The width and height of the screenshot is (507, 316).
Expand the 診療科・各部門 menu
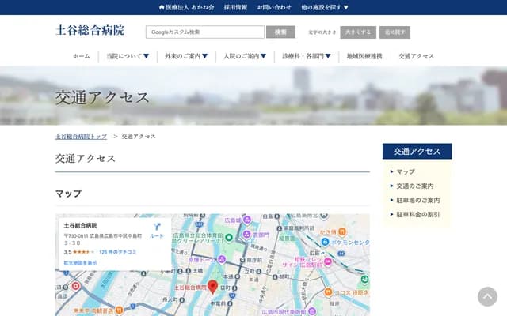[x=307, y=56]
